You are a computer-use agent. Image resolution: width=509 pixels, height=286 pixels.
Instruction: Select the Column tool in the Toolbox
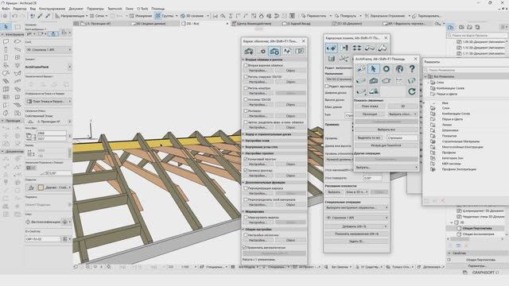(6, 49)
